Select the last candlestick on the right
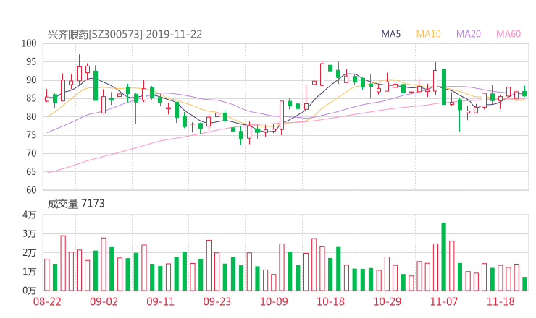Image resolution: width=536 pixels, height=318 pixels. (x=524, y=93)
